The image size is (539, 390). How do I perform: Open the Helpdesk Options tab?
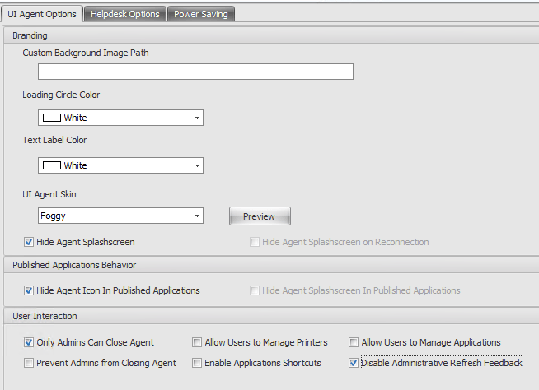tap(125, 14)
